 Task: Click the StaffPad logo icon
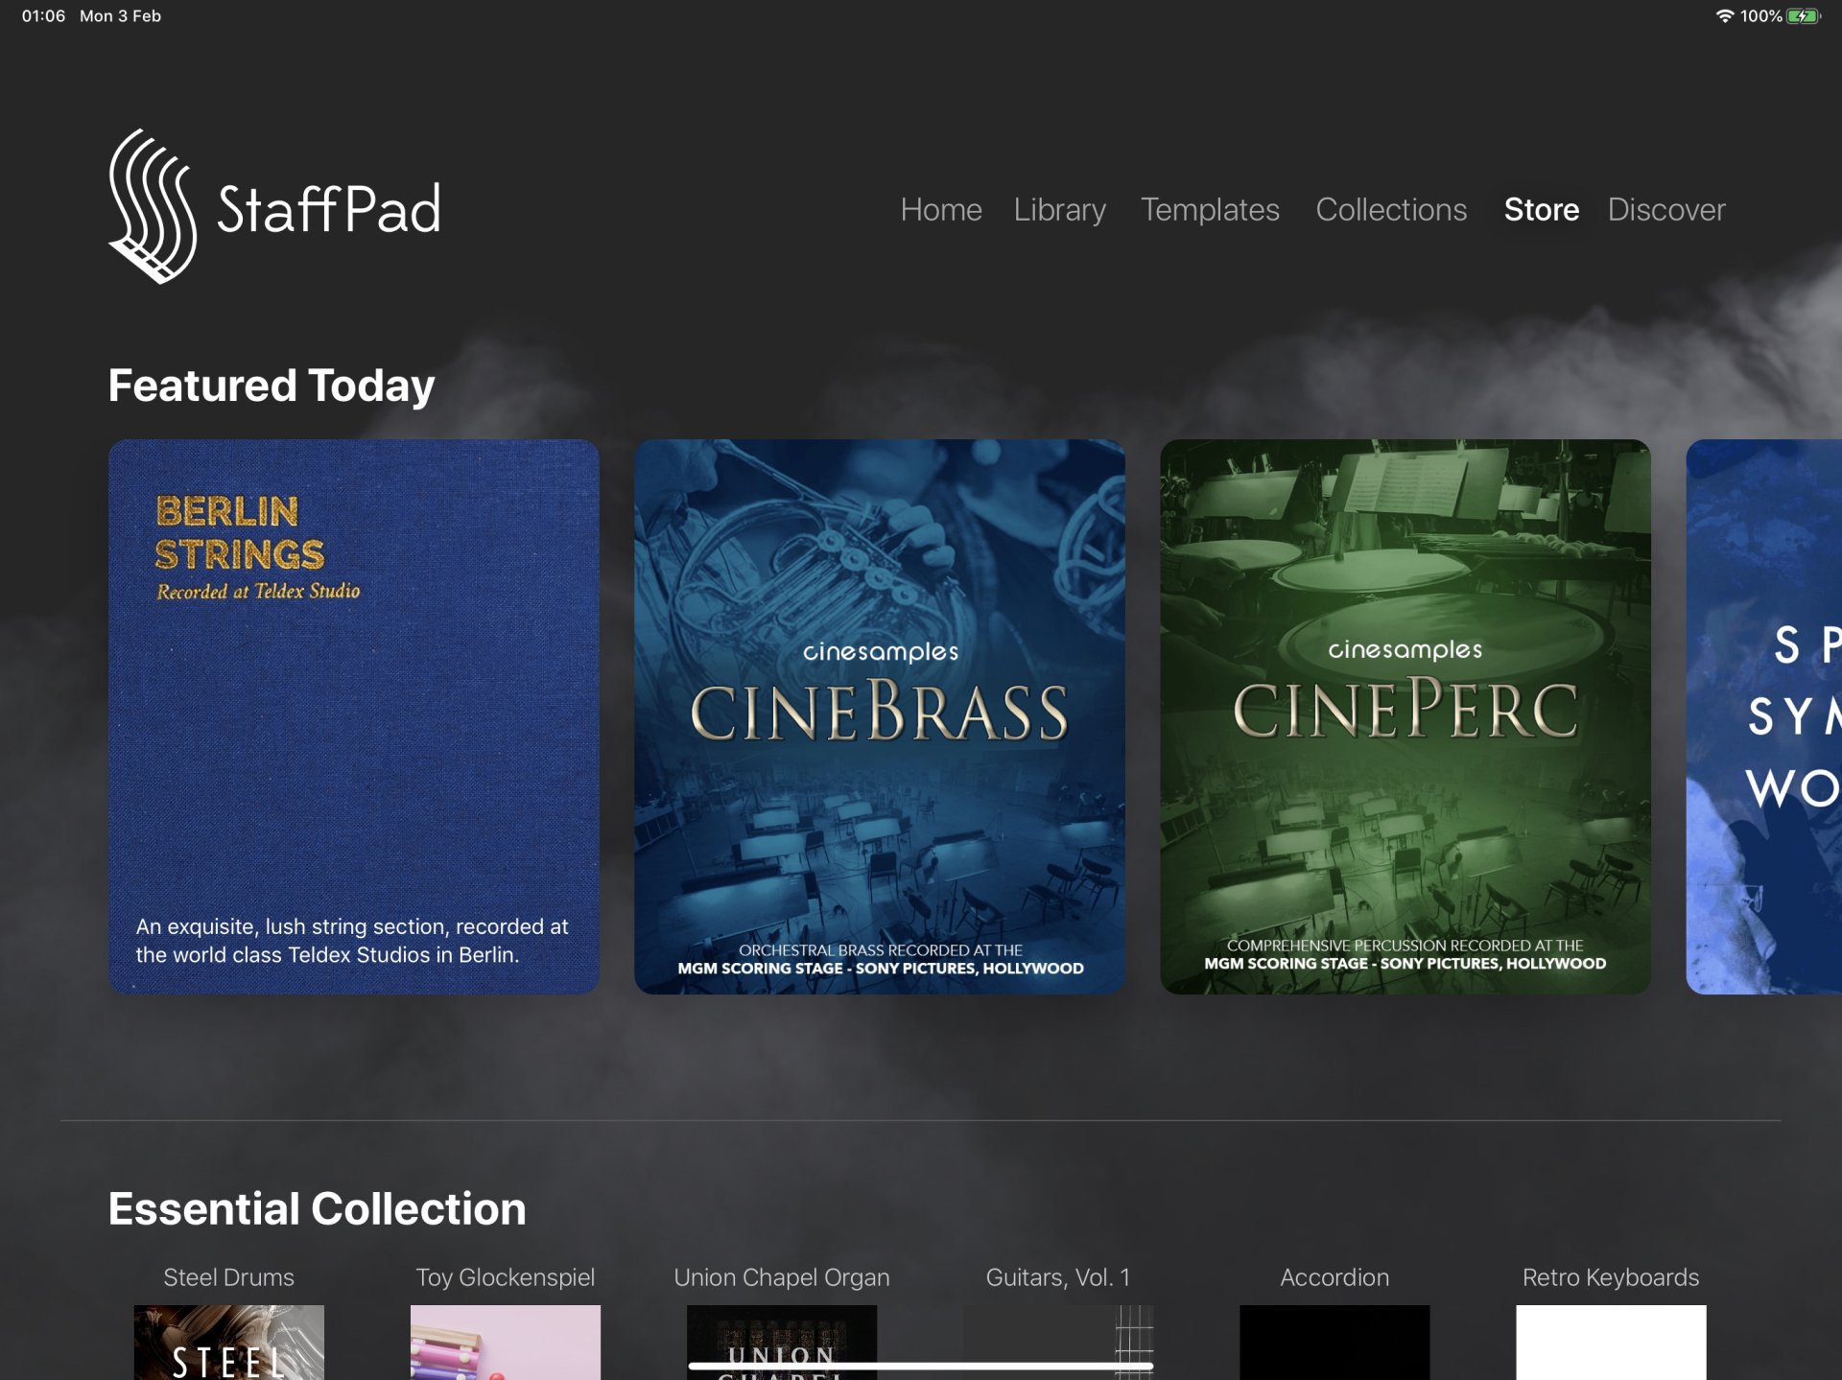click(x=153, y=206)
